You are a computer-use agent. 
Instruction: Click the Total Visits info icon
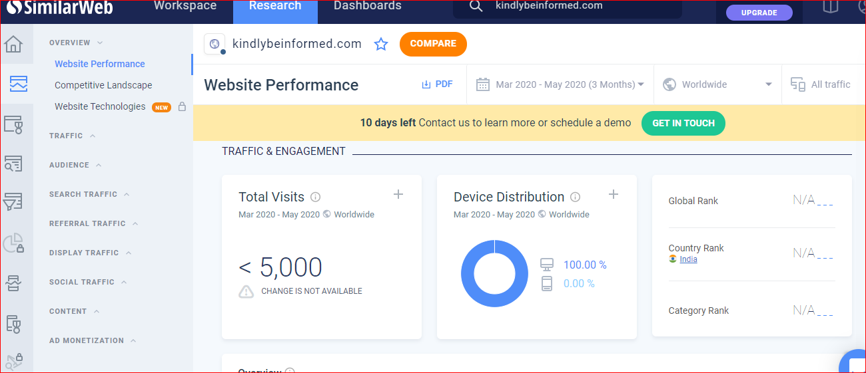coord(316,197)
